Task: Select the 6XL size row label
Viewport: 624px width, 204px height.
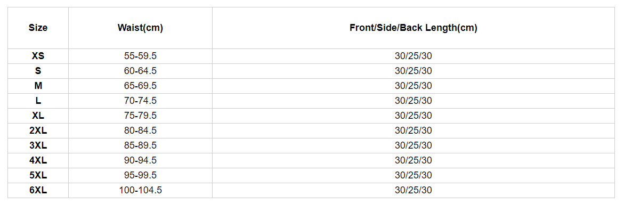Action: click(38, 190)
